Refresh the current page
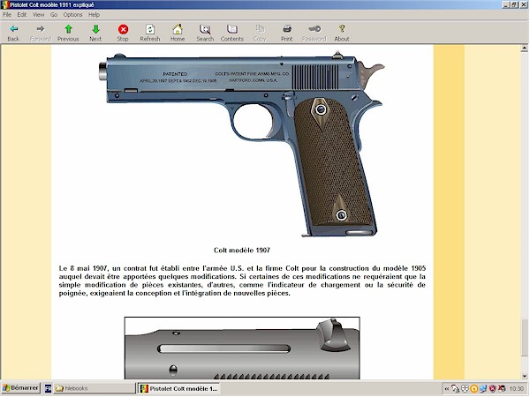 point(150,33)
